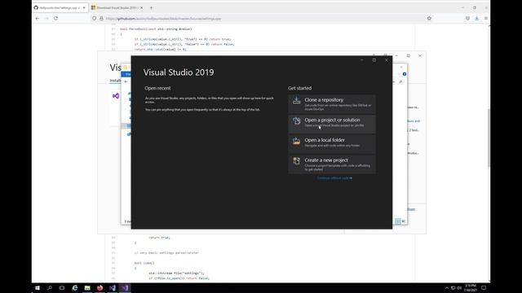
Task: Follow the Continue without code link
Action: coord(334,178)
